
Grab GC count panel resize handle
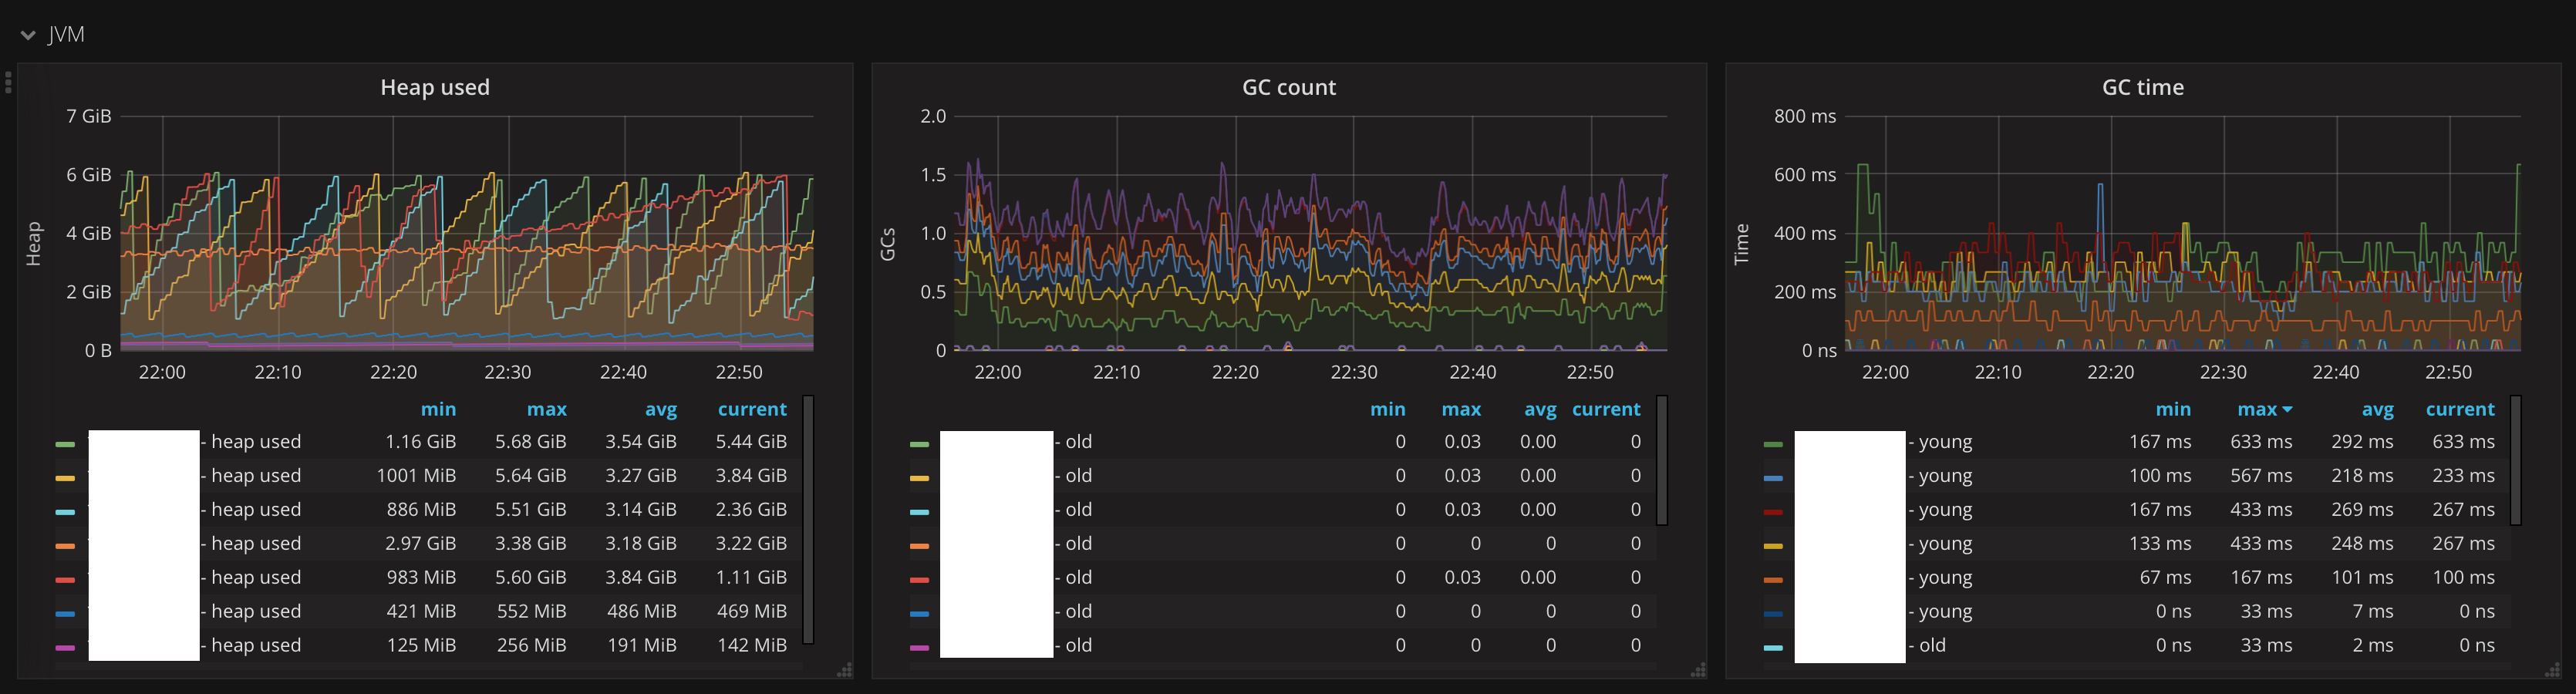[1698, 670]
